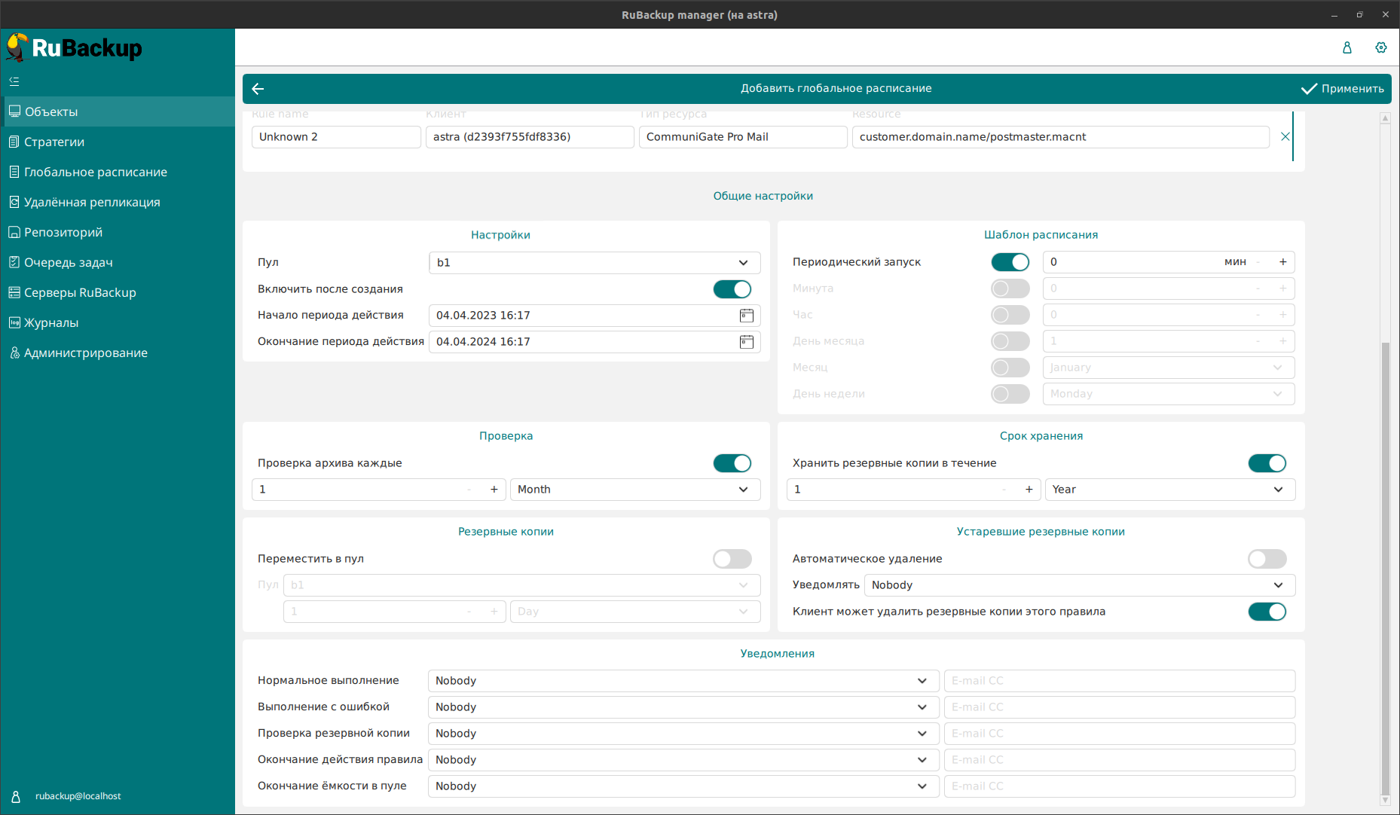Expand the pool b1 dropdown
The height and width of the screenshot is (815, 1400).
coord(594,263)
